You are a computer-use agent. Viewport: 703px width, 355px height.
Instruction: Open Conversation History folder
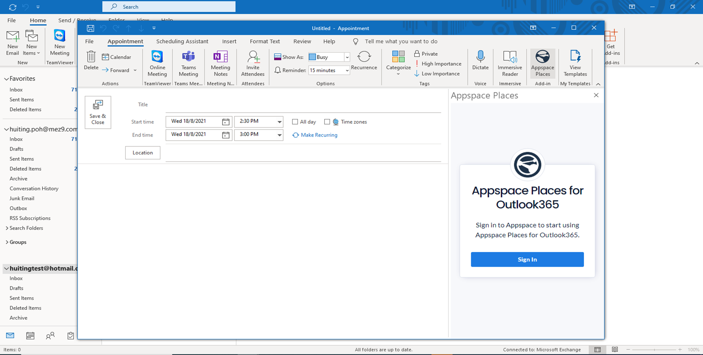34,189
